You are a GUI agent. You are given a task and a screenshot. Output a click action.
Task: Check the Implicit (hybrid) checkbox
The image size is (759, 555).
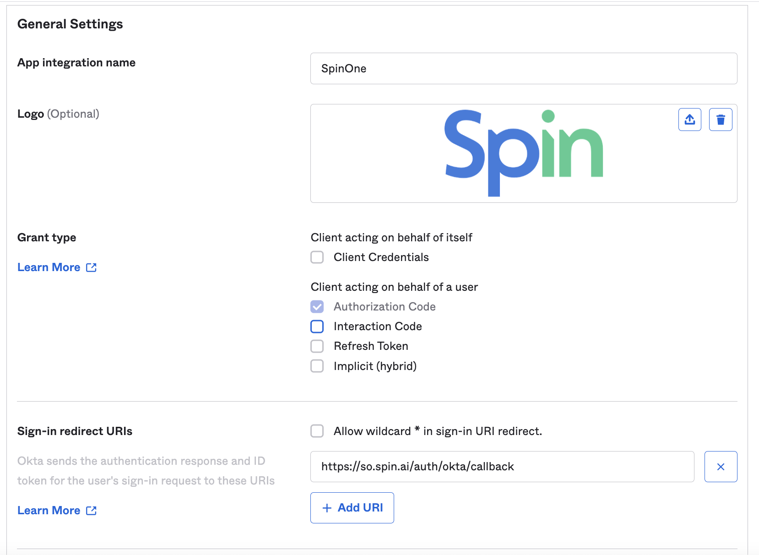(x=317, y=366)
